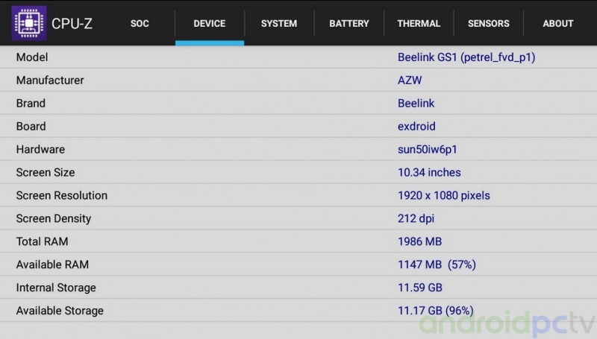Select the Internal Storage label

pos(56,288)
